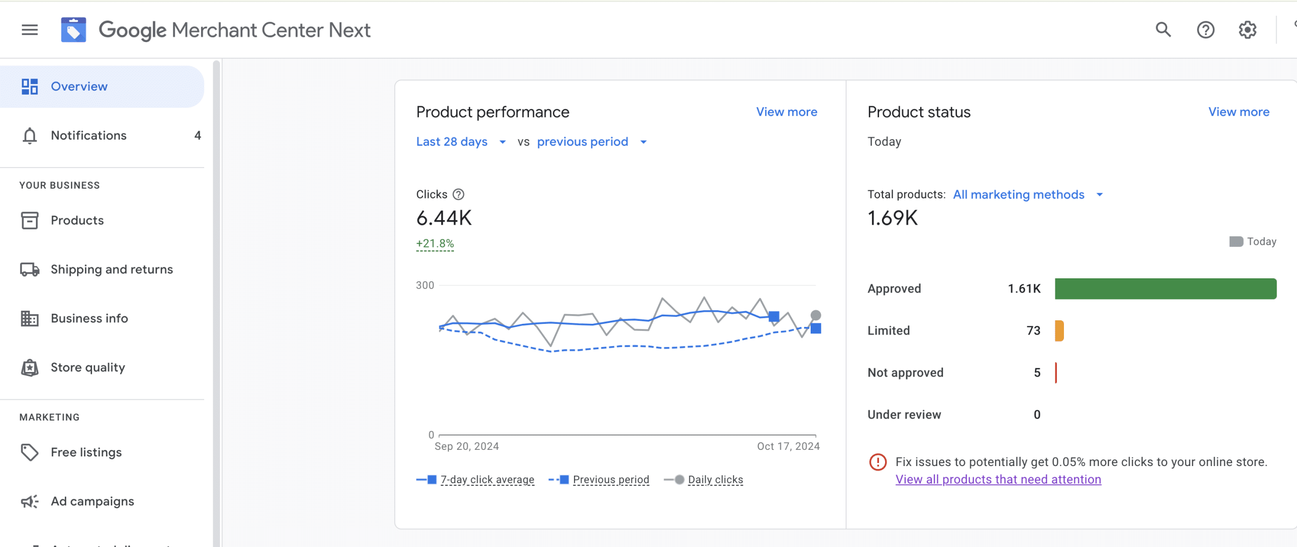Viewport: 1297px width, 547px height.
Task: Click the Under review row label
Action: [904, 415]
